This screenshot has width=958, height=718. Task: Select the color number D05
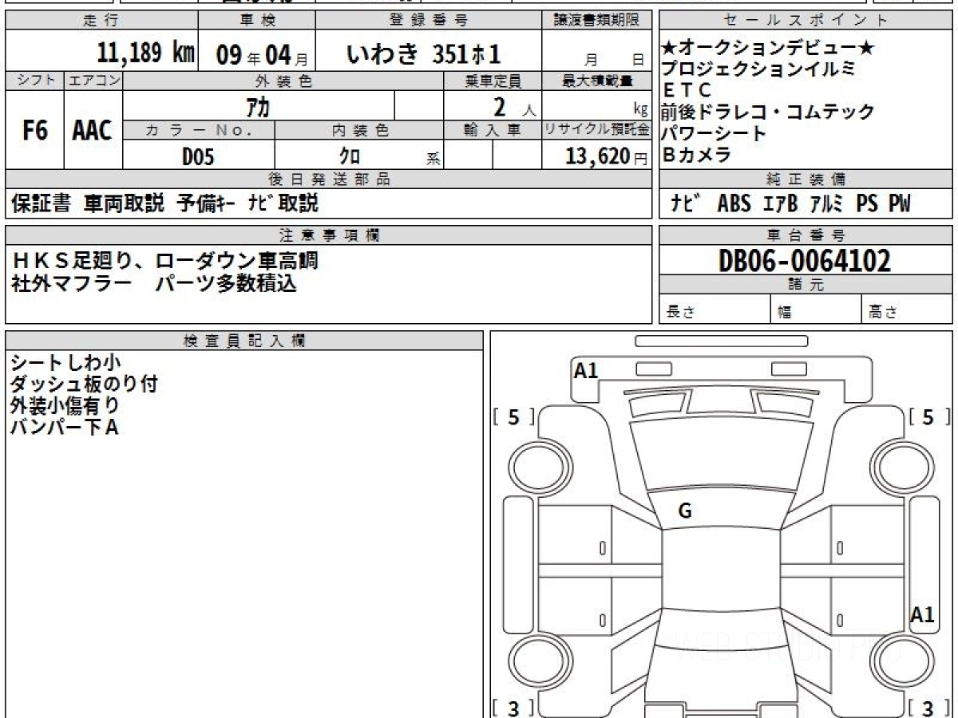tap(198, 156)
